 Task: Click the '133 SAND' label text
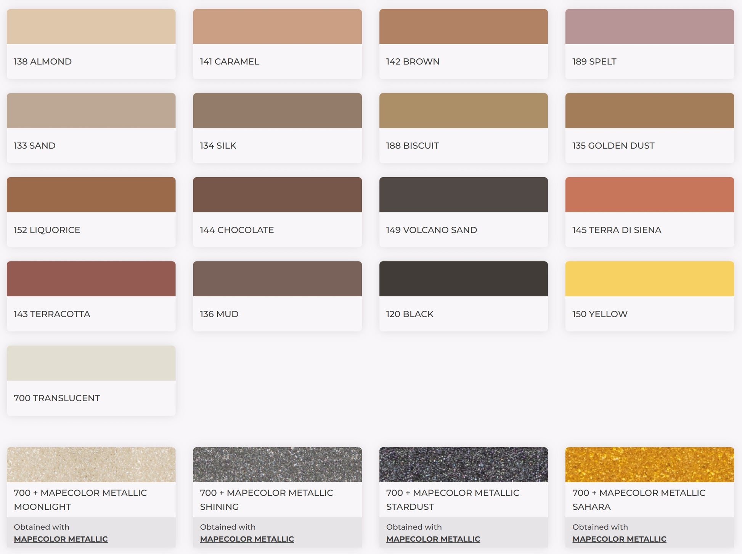[x=35, y=146]
